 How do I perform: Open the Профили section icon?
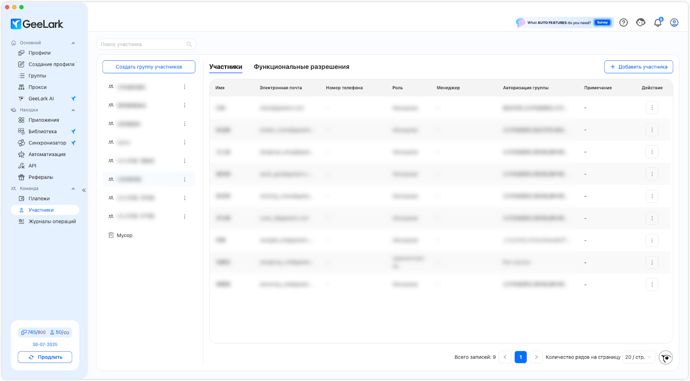tap(21, 53)
